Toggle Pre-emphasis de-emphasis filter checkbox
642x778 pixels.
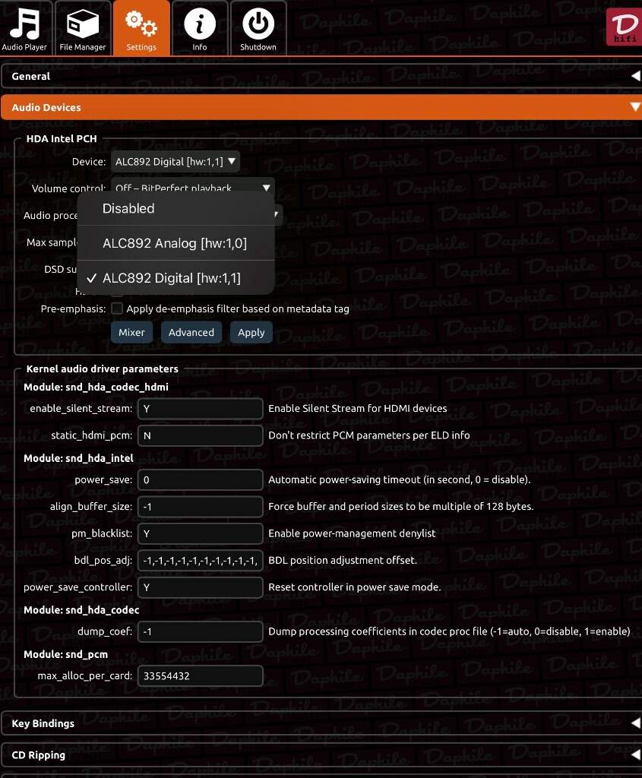pyautogui.click(x=117, y=308)
